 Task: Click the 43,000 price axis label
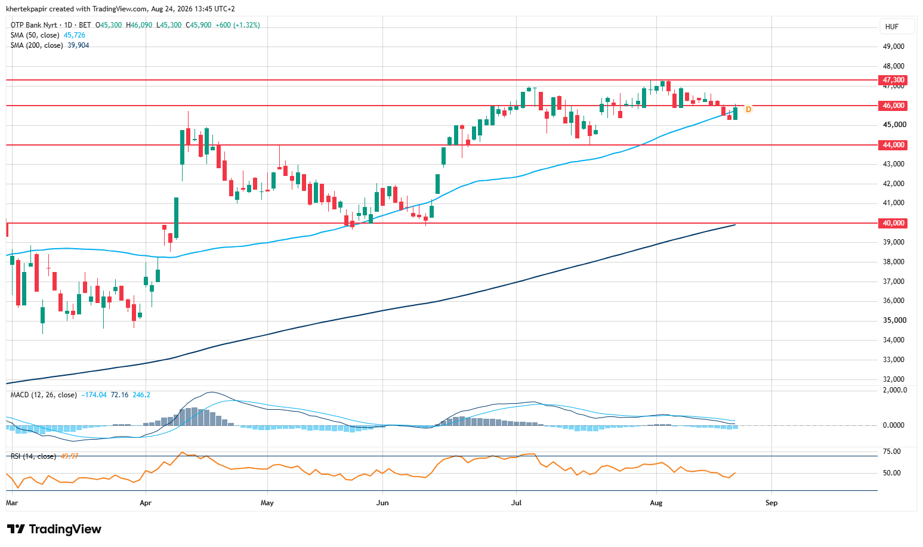(x=894, y=164)
